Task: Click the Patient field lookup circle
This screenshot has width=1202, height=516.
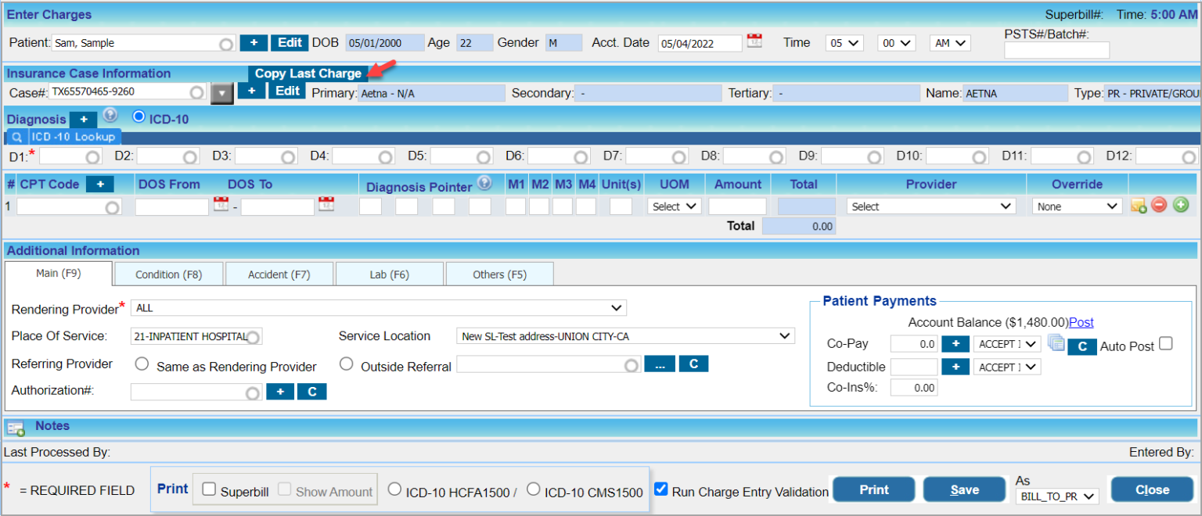Action: 226,45
